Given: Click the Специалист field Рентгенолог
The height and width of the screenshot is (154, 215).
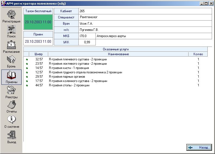Looking at the screenshot, I should (x=145, y=17).
